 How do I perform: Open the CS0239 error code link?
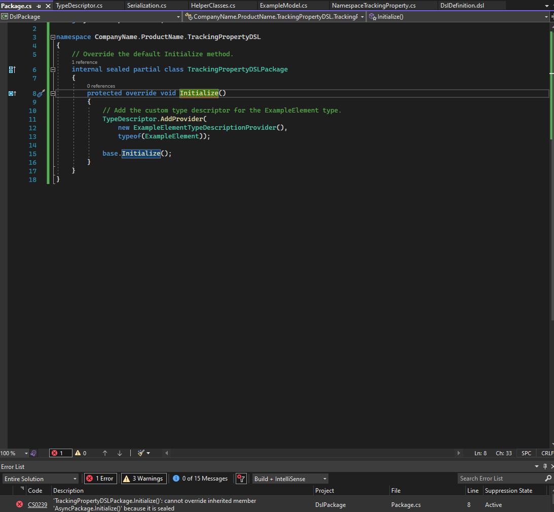pyautogui.click(x=38, y=504)
